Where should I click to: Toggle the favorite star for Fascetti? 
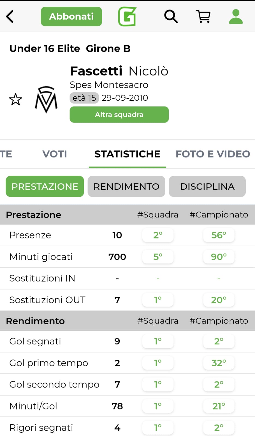16,99
